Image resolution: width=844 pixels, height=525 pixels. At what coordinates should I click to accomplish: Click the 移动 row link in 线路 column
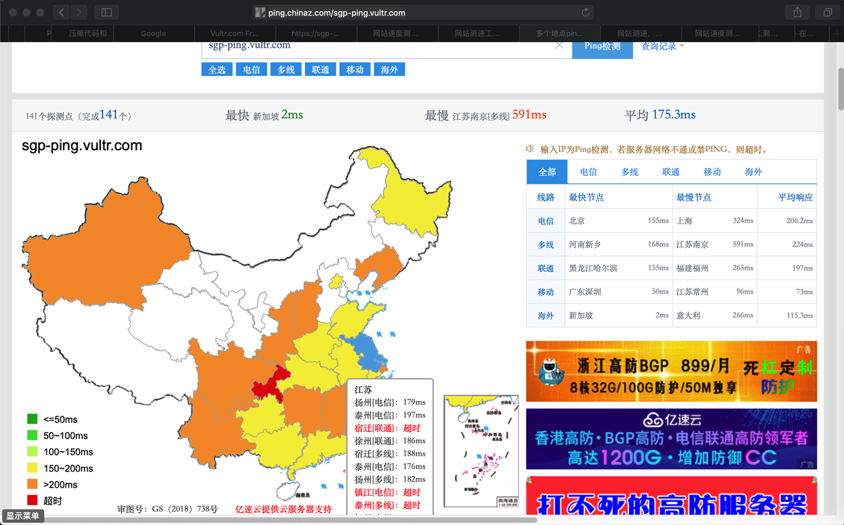[546, 292]
